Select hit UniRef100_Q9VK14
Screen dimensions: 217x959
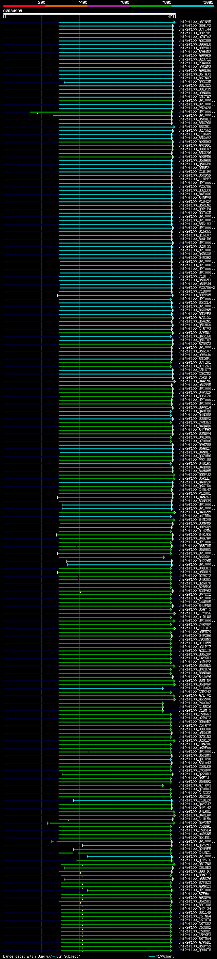(x=195, y=407)
